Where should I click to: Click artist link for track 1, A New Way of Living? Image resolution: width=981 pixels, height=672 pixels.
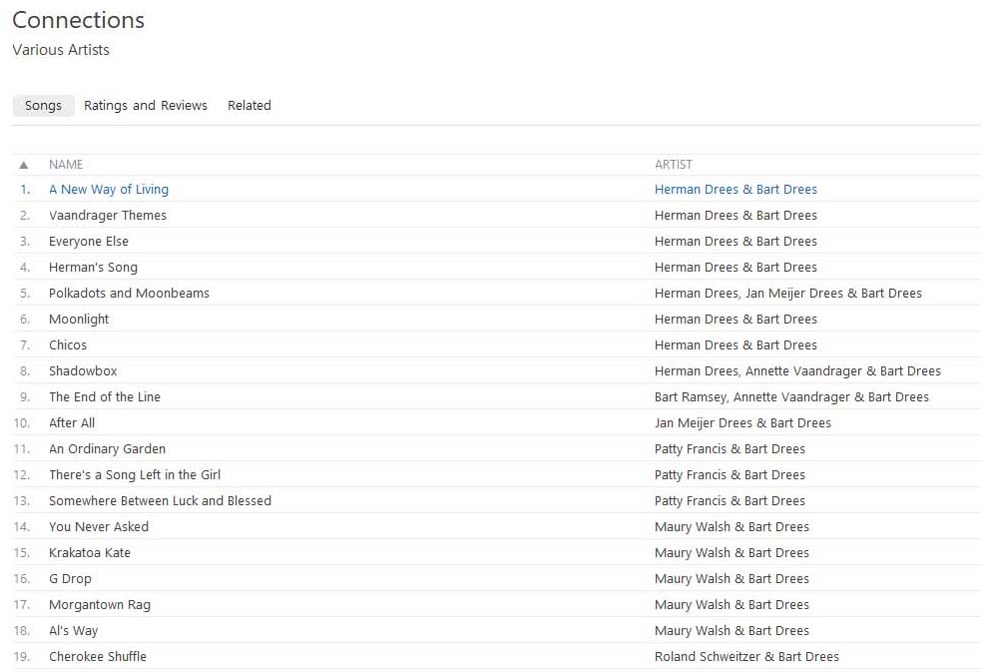(736, 190)
